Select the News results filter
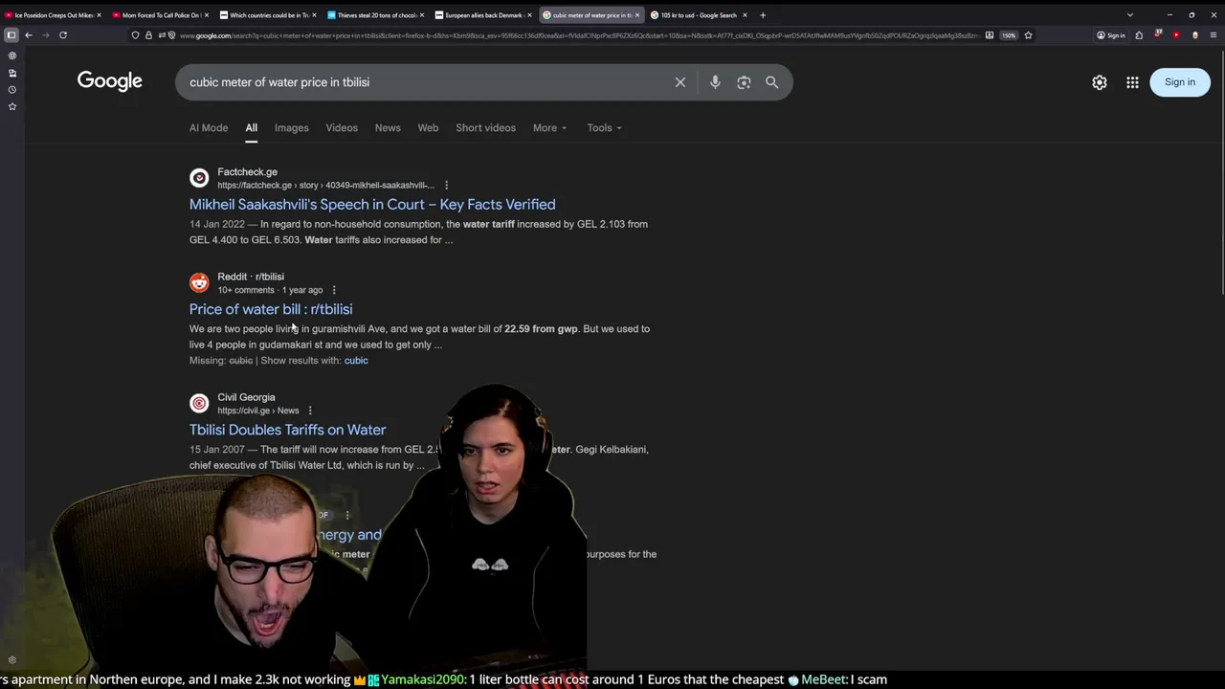Viewport: 1225px width, 689px height. [388, 127]
